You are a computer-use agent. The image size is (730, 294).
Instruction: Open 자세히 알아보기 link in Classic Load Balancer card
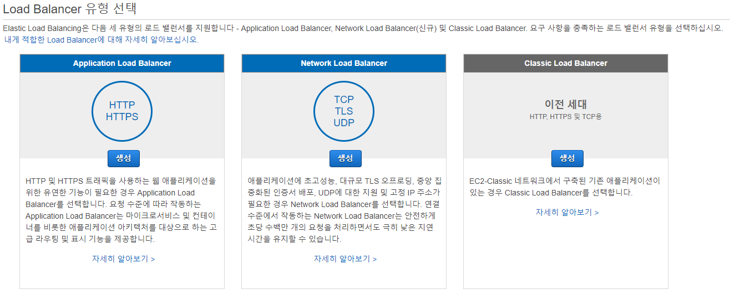click(567, 212)
